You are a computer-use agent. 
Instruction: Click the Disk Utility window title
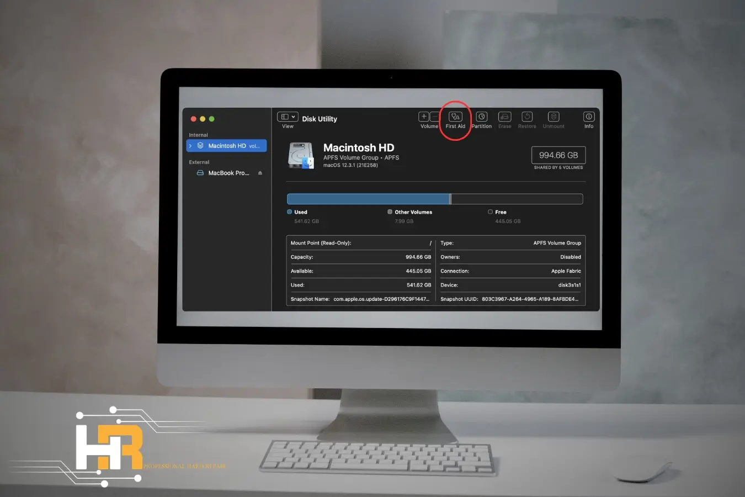coord(320,119)
